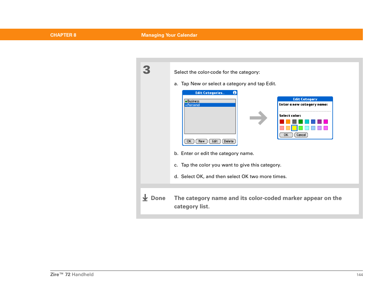The width and height of the screenshot is (380, 294).
Task: Select the Business category row
Action: coord(210,101)
